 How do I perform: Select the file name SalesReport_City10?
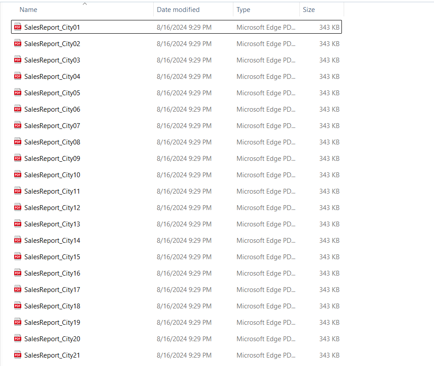52,175
